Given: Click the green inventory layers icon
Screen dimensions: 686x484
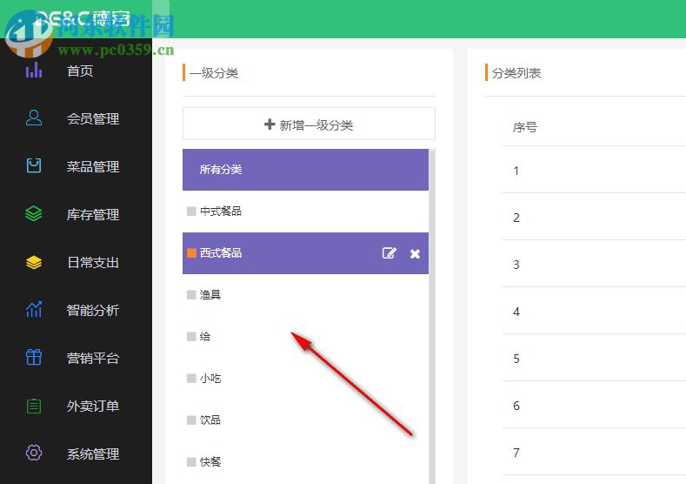Looking at the screenshot, I should [34, 214].
